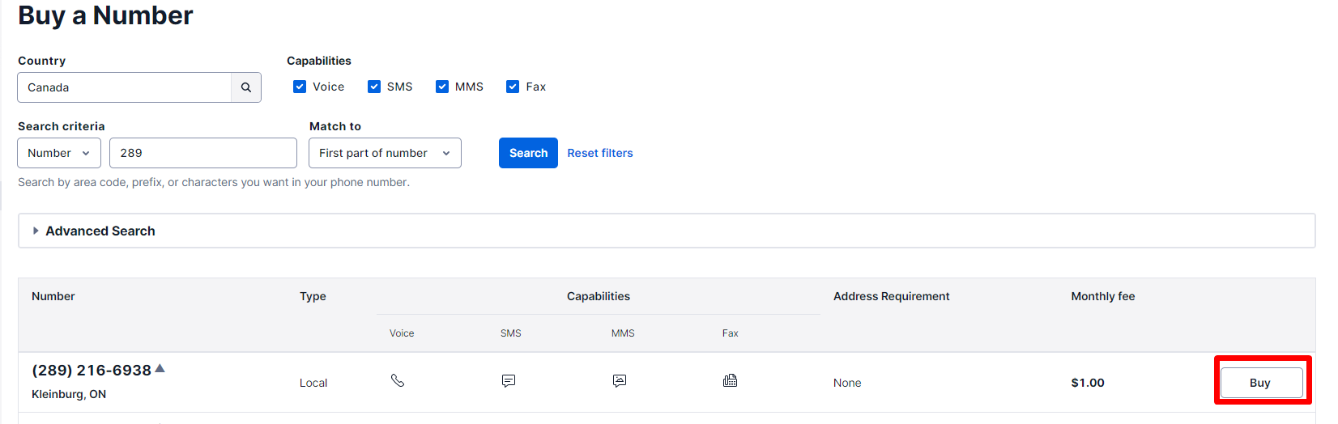1338x424 pixels.
Task: Click the blue Search button
Action: pos(528,153)
